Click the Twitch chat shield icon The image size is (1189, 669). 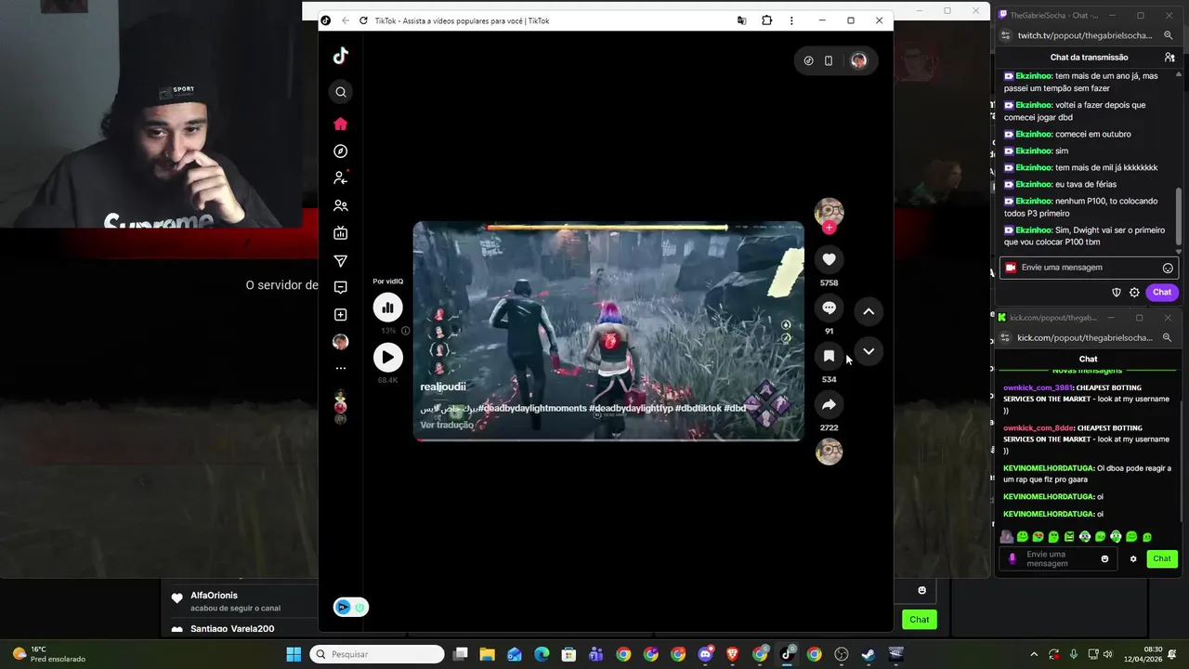(1117, 292)
